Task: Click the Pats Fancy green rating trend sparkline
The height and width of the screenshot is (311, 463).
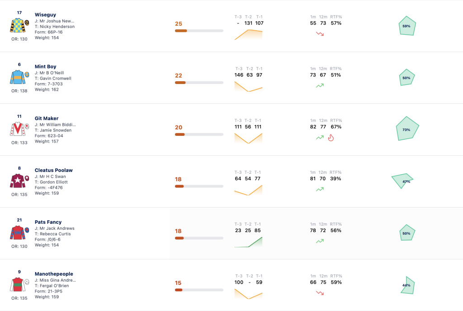Action: (x=248, y=242)
